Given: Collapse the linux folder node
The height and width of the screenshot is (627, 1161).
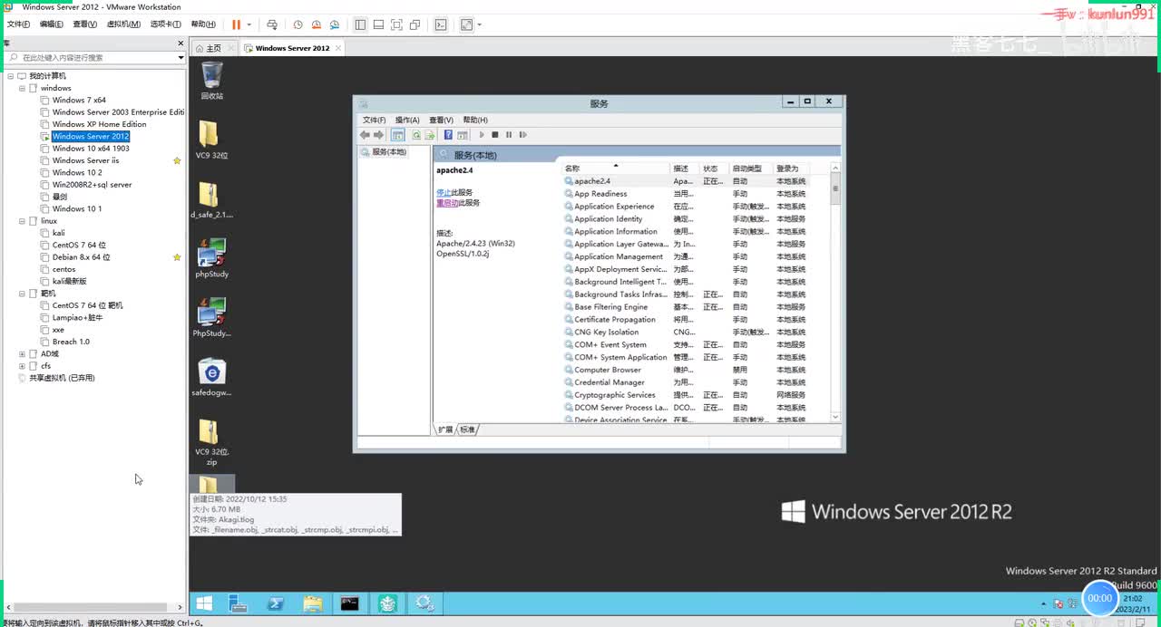Looking at the screenshot, I should coord(22,221).
